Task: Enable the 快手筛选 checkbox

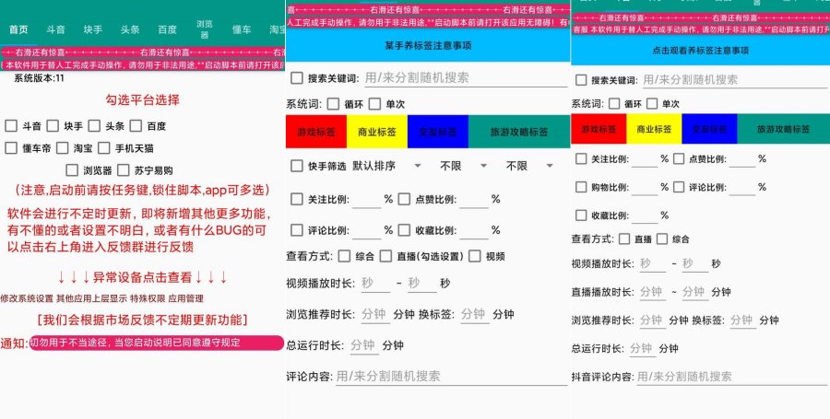Action: click(297, 166)
